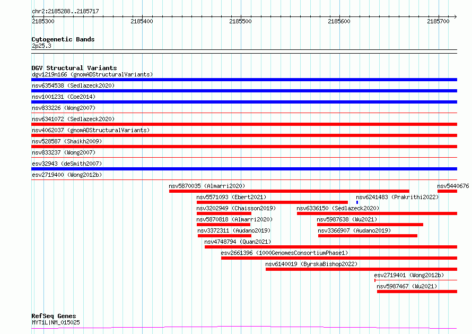Screen dimensions: 472x334
Task: Open the esv32943 (deSmith2007) variant
Action: 67,164
